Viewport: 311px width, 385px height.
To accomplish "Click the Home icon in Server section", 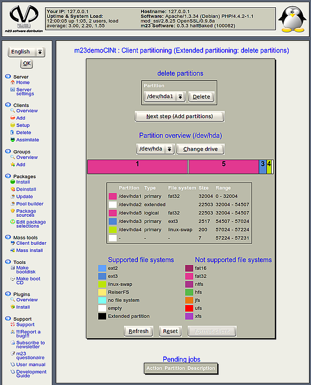I will 12,83.
